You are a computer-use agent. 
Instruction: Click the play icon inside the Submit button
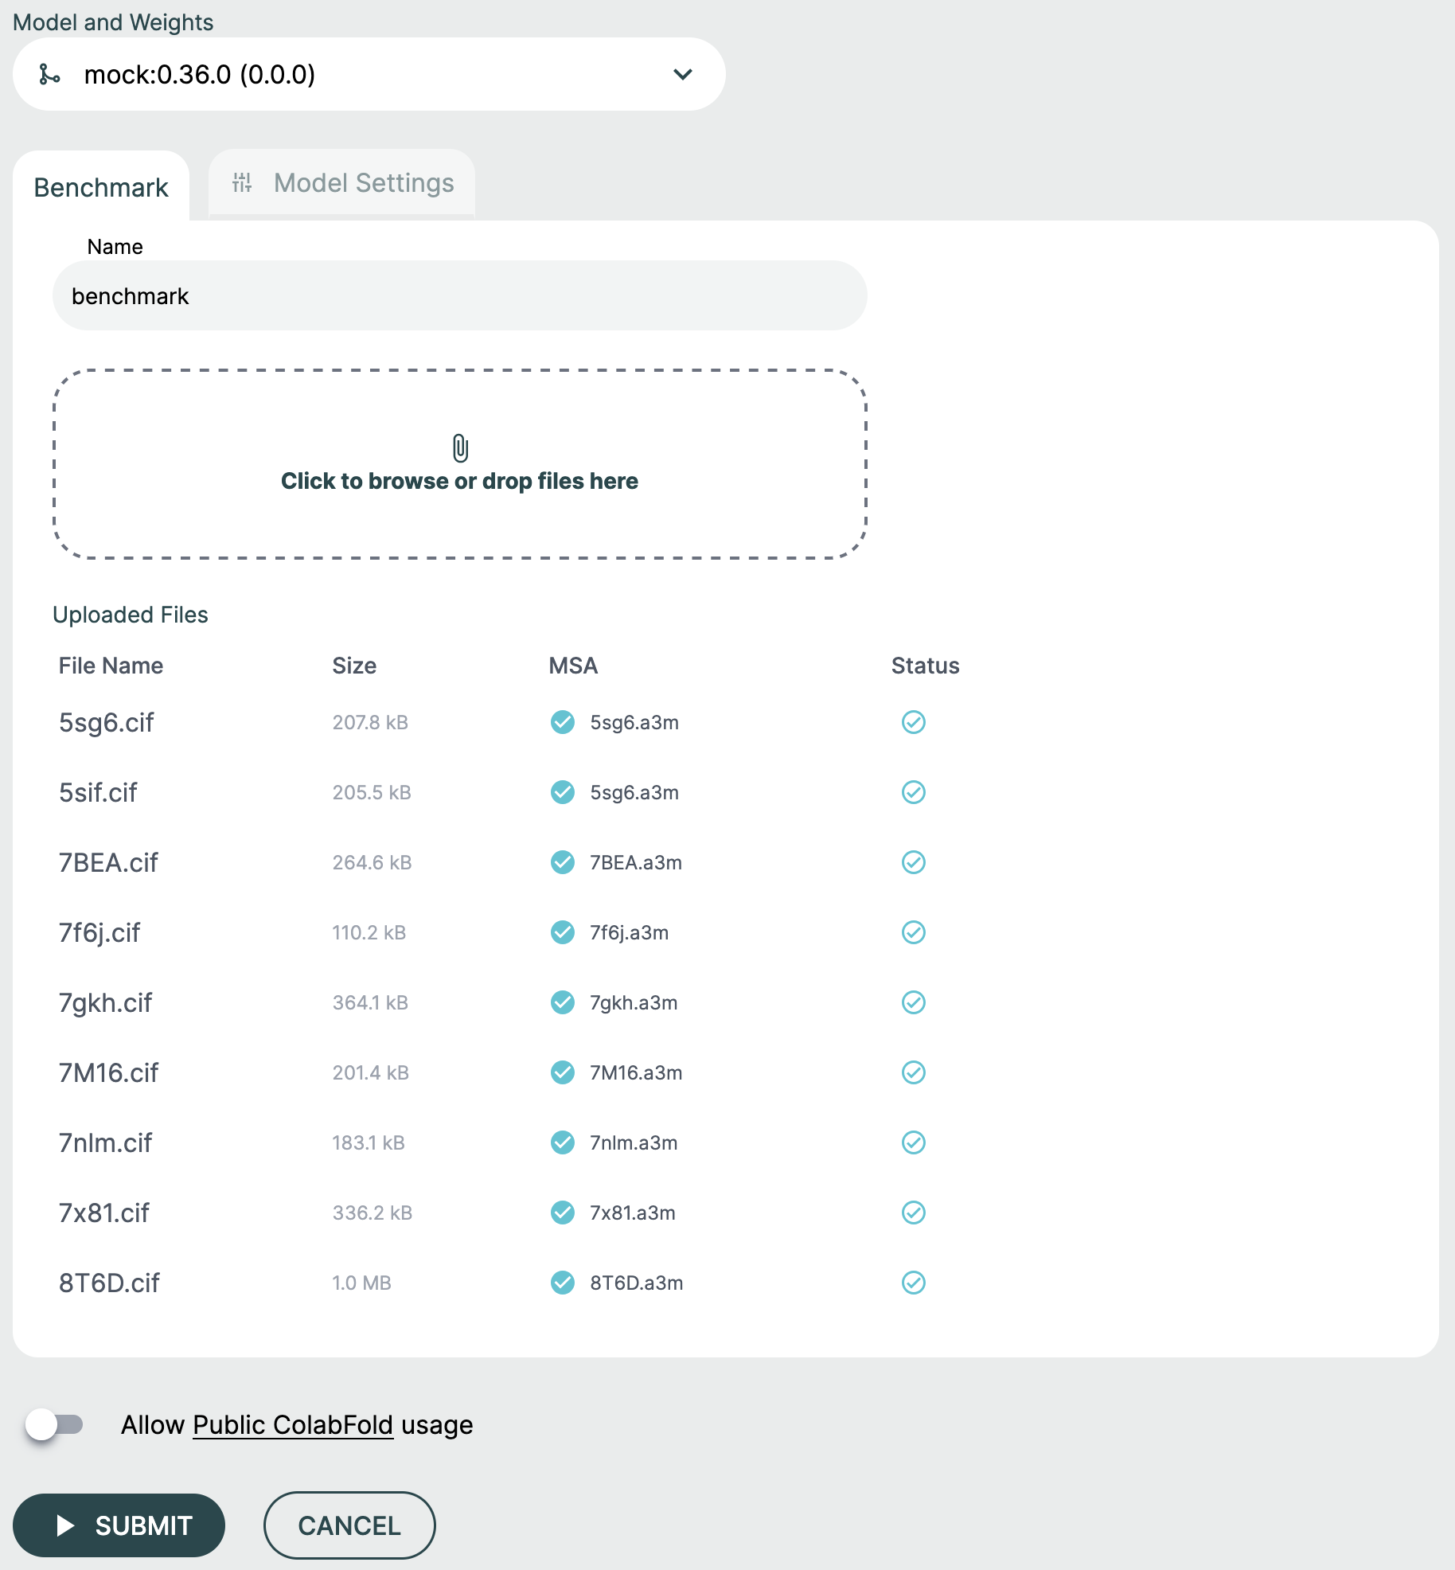click(x=64, y=1525)
